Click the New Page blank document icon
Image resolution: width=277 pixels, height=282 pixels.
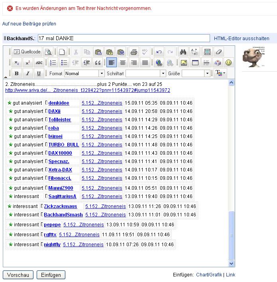(x=62, y=52)
